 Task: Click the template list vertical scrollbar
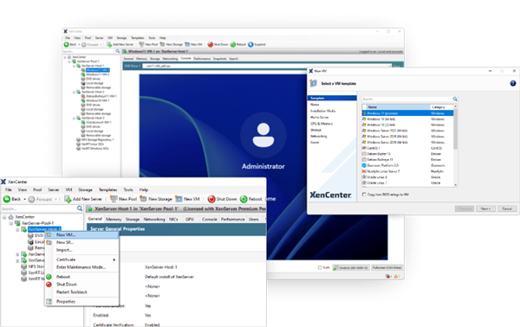(x=455, y=145)
